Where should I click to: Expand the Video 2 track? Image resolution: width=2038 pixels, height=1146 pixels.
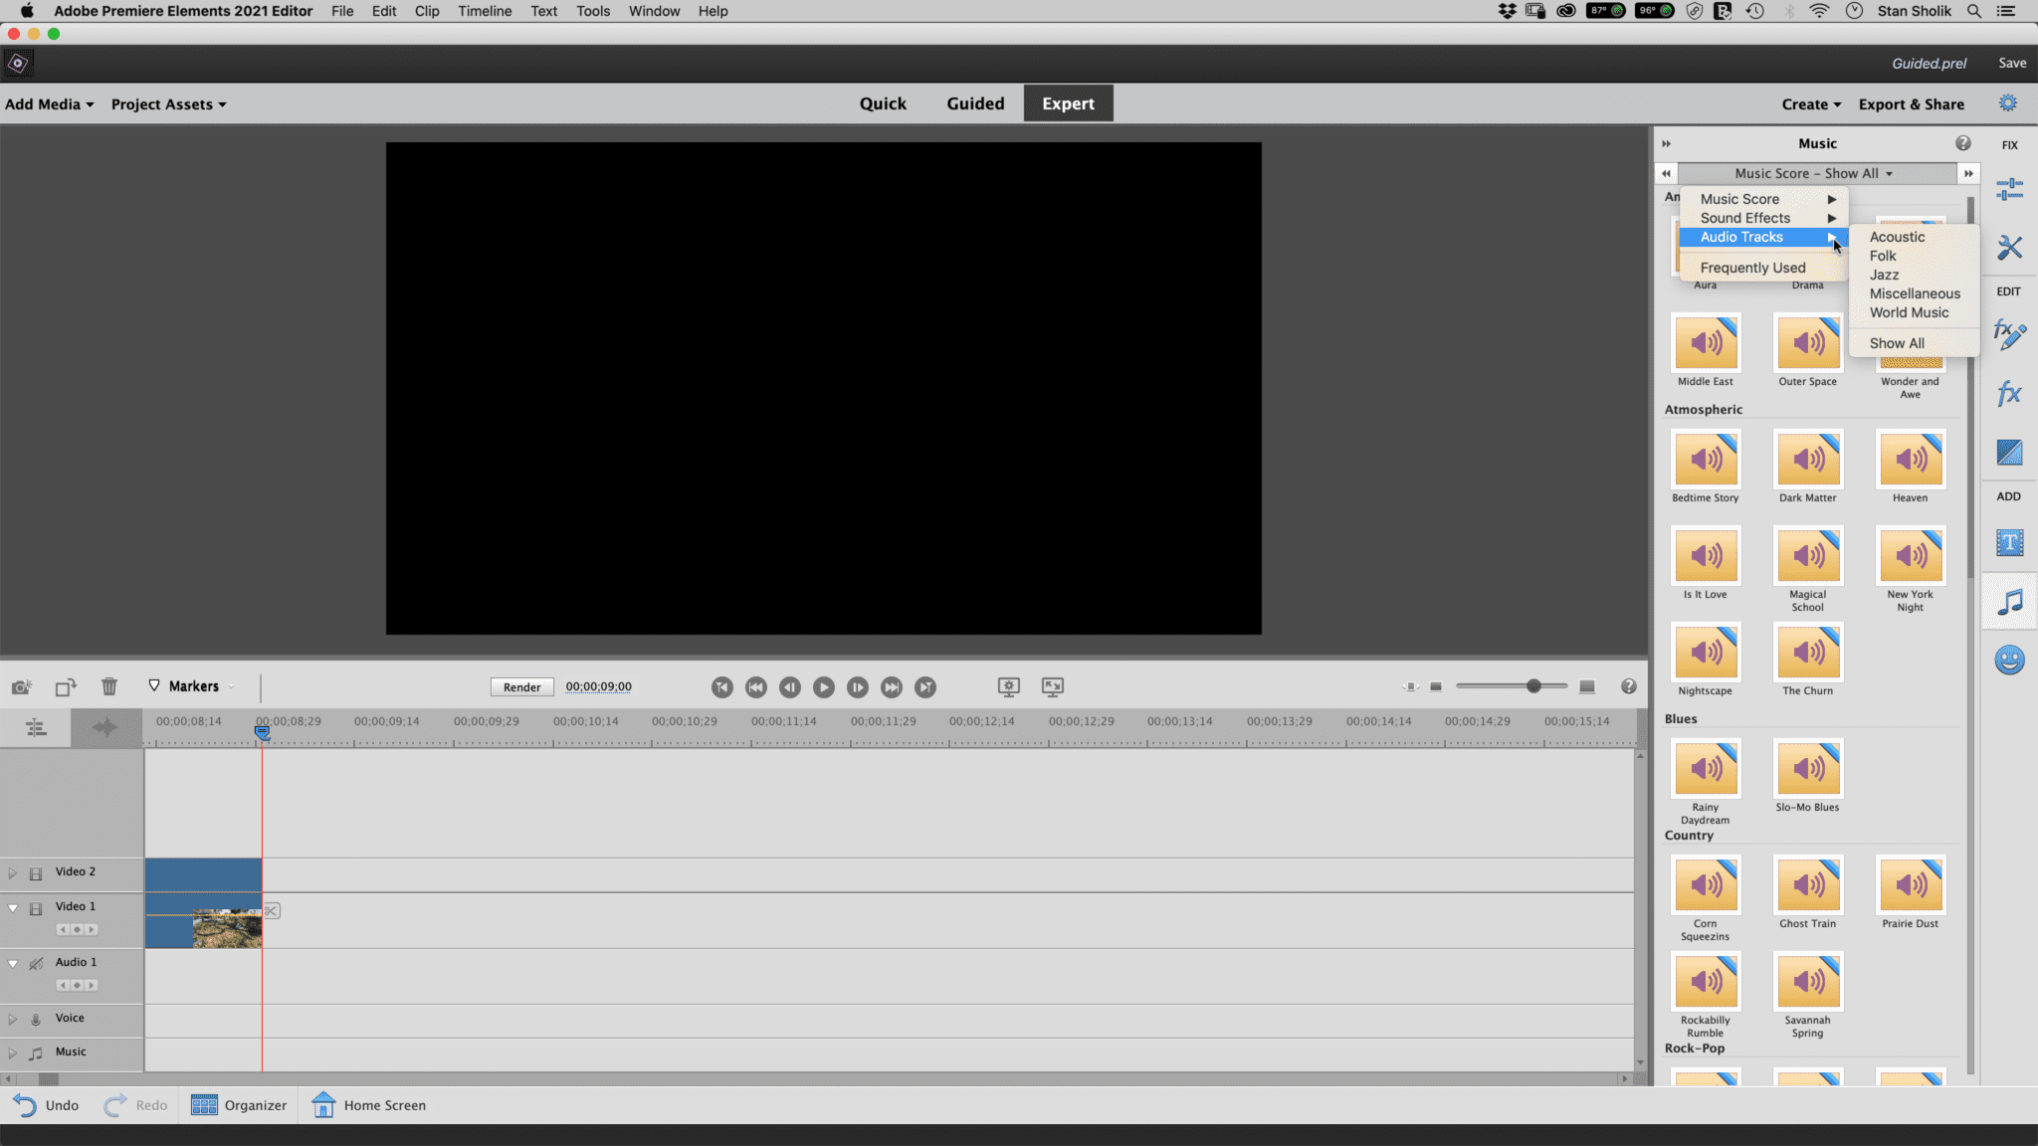coord(12,873)
